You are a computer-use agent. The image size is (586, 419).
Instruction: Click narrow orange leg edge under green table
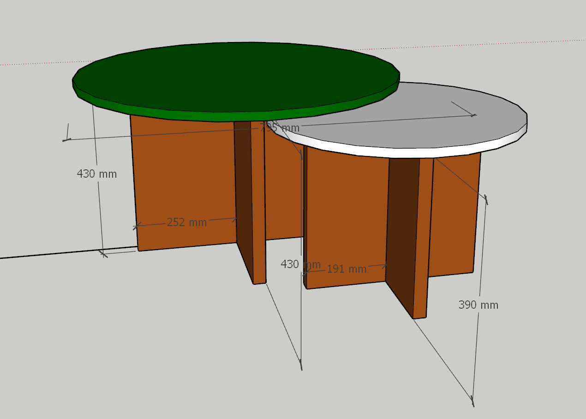(258, 203)
